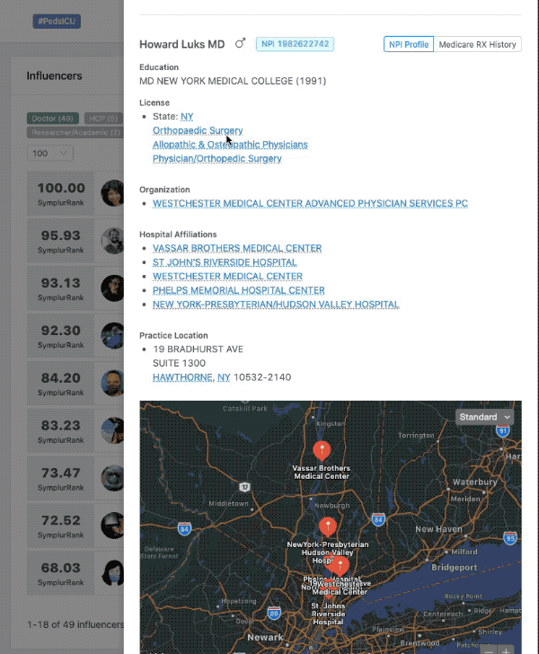Click avatar of influencer ranked 84.20

112,383
